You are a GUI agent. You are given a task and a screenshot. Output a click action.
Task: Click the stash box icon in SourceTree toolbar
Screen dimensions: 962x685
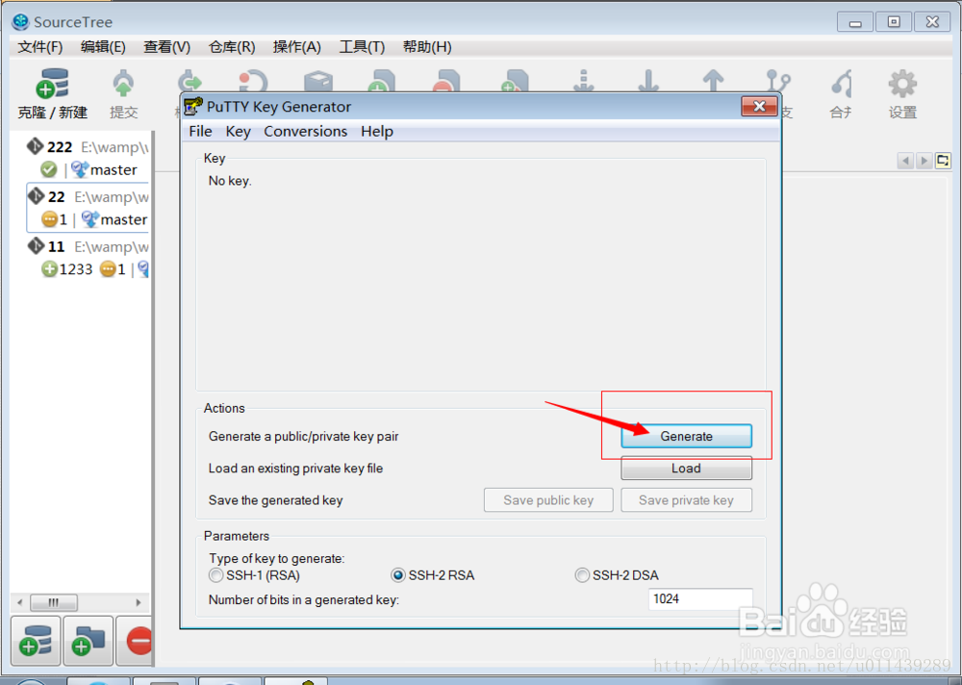coord(318,82)
